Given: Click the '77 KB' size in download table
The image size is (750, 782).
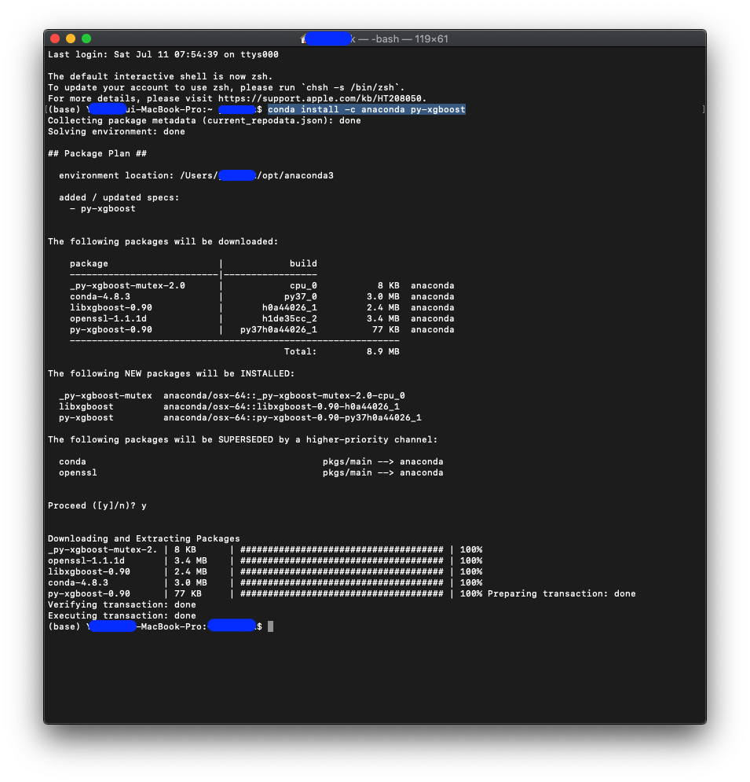Looking at the screenshot, I should 386,329.
